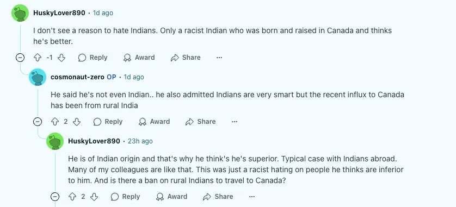Reply to HuskyLover890's top comment
Screen dimensions: 456x207
pyautogui.click(x=93, y=58)
